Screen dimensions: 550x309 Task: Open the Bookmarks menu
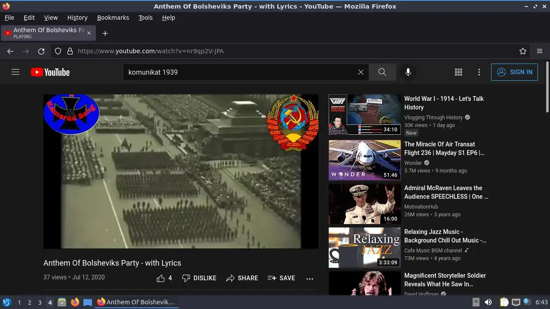point(113,18)
